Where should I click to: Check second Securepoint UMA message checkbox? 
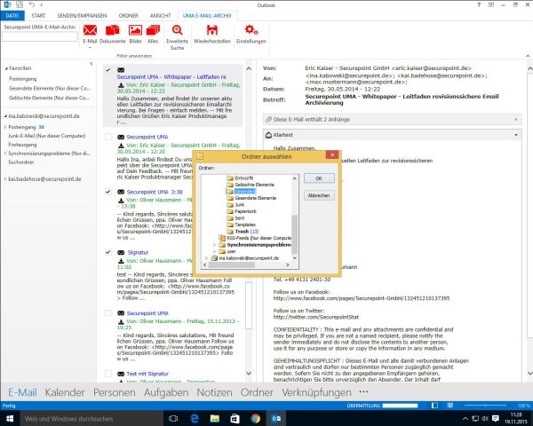[x=108, y=137]
